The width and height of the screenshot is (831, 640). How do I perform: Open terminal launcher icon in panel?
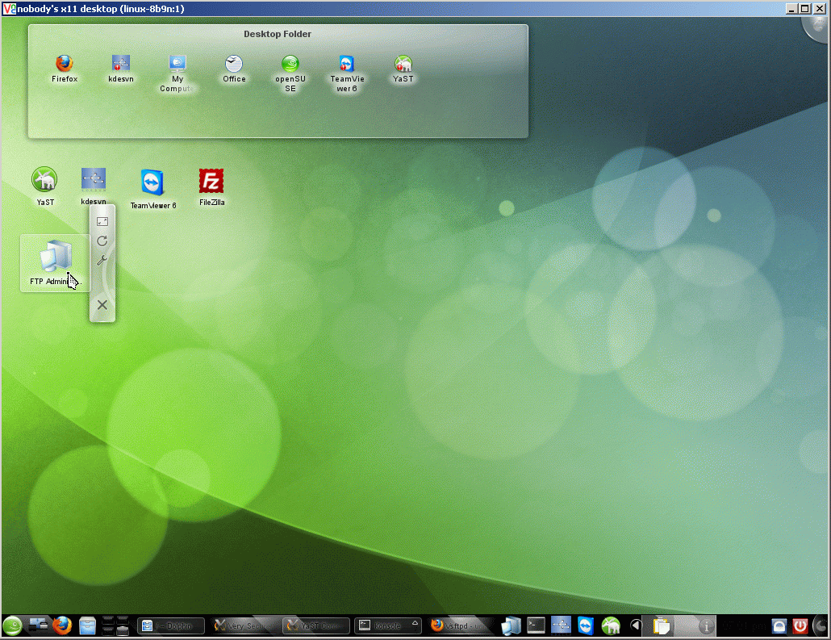[536, 626]
